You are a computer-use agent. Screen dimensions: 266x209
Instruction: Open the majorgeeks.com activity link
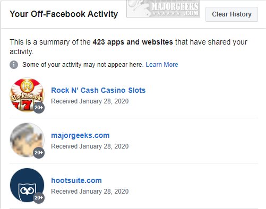[x=80, y=135]
